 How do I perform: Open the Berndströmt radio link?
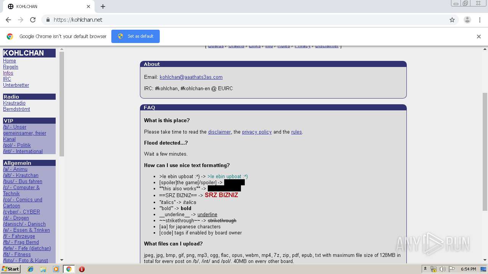(16, 109)
